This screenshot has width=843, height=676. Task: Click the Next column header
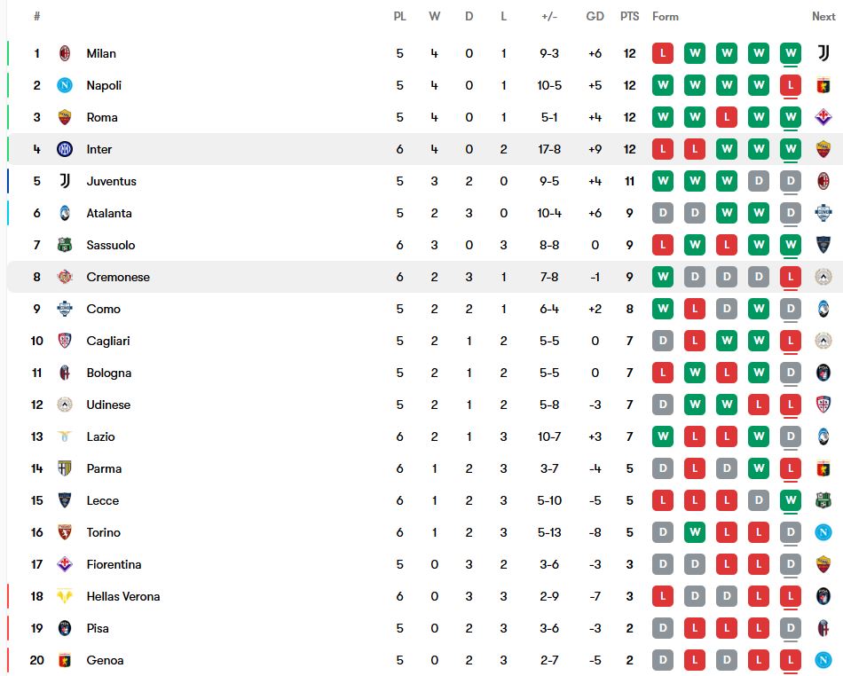click(x=823, y=16)
